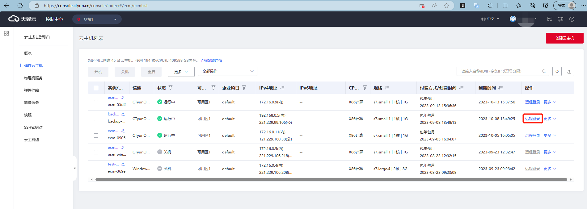The image size is (587, 209).
Task: Click the status column filter icon
Action: 171,88
